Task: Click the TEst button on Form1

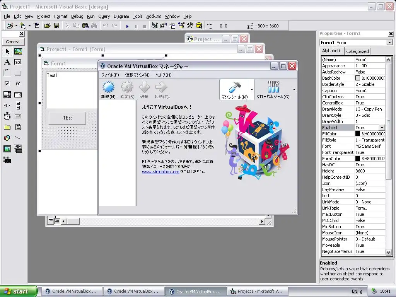Action: 67,118
